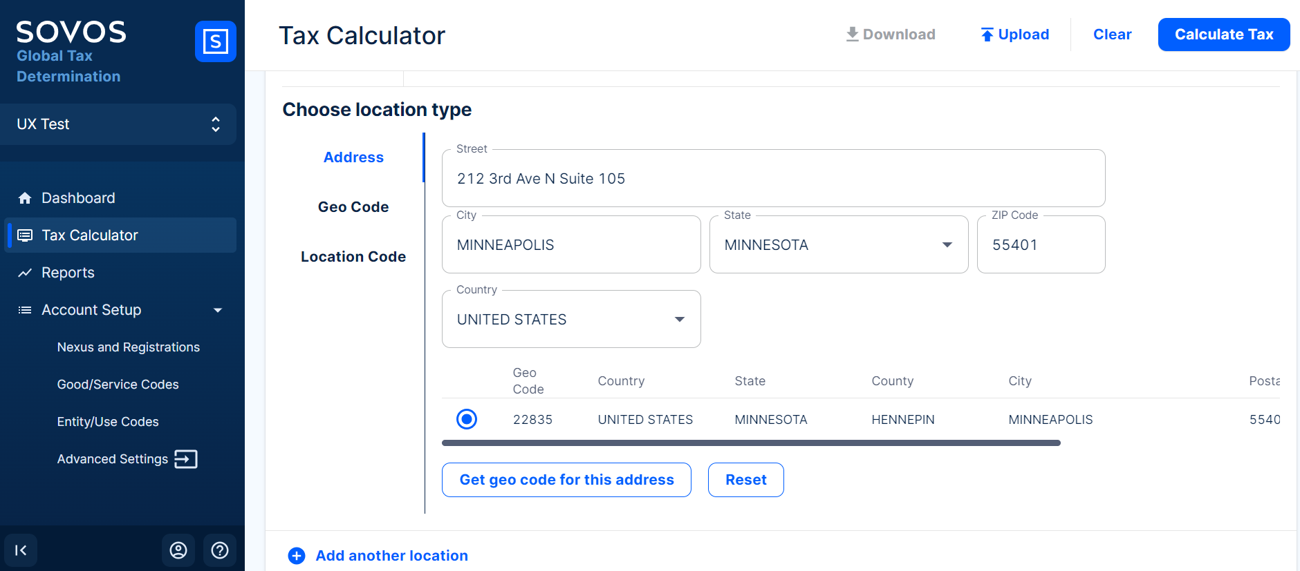The height and width of the screenshot is (571, 1300).
Task: Open the help question mark icon
Action: (x=220, y=550)
